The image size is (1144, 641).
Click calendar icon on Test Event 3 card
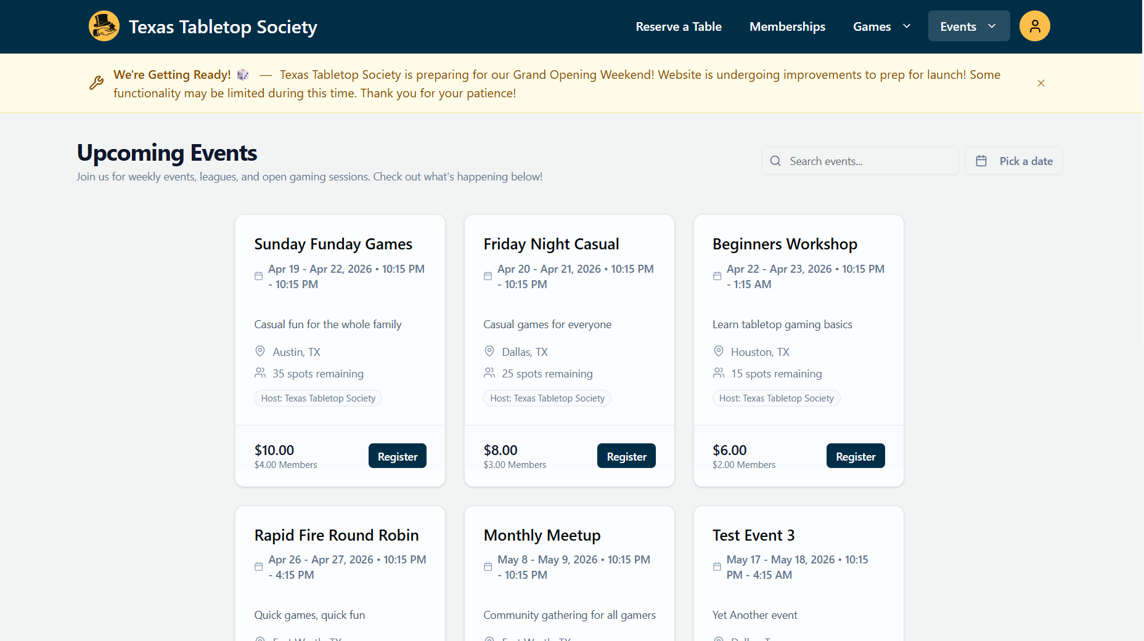click(717, 567)
